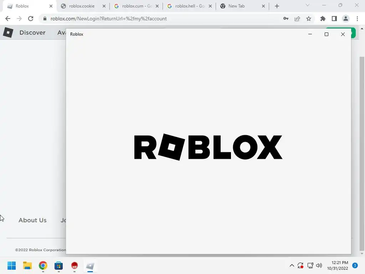The image size is (365, 274).
Task: Switch to the roblox.cum Google tab
Action: (x=136, y=6)
